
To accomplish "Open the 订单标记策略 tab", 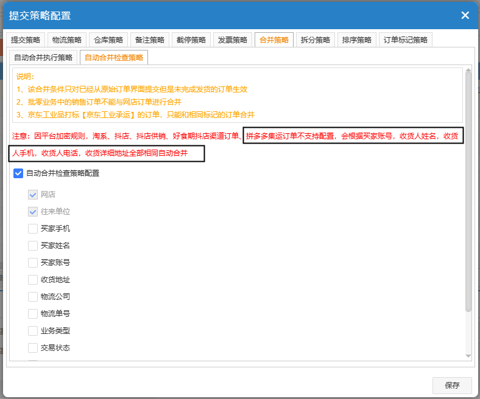I will pos(406,40).
